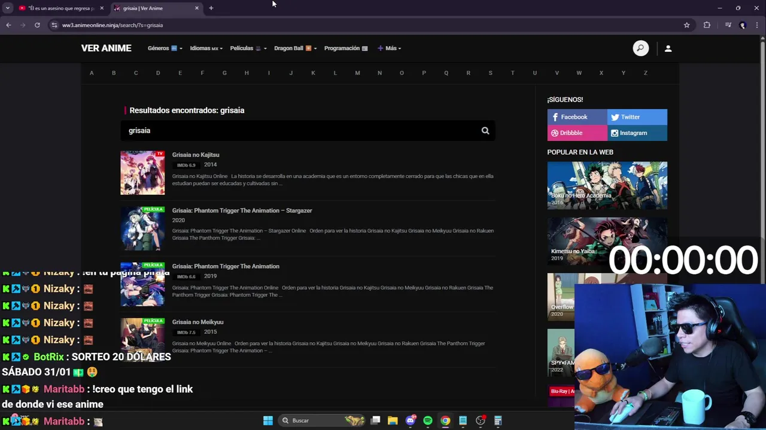Open Grisaia no Meikyuu poster thumbnail
This screenshot has width=766, height=430.
coord(142,340)
